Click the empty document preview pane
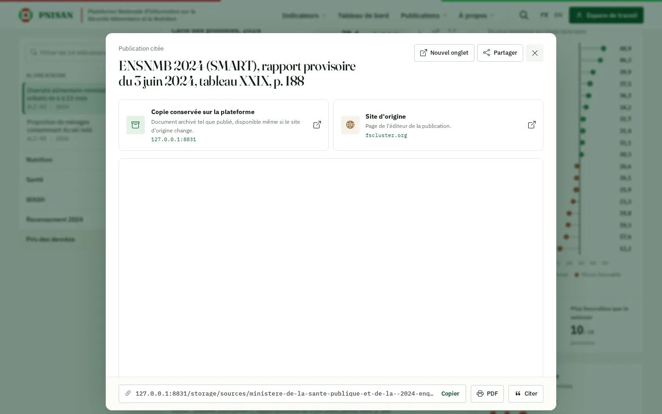 click(331, 268)
